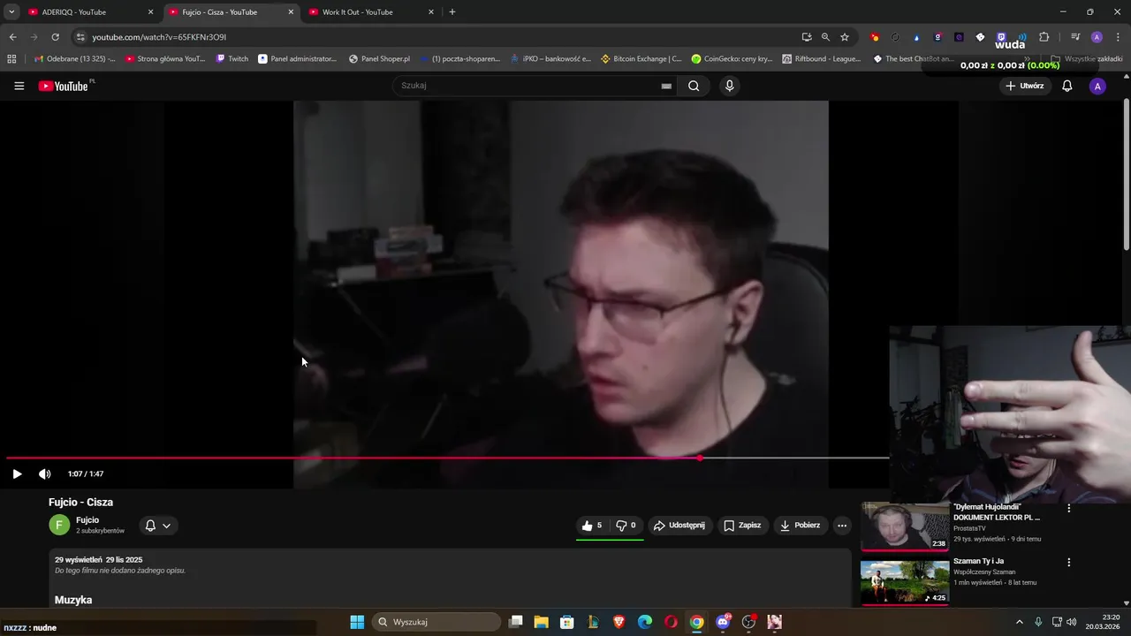This screenshot has width=1131, height=636.
Task: Click the magnifier search button
Action: 694,86
